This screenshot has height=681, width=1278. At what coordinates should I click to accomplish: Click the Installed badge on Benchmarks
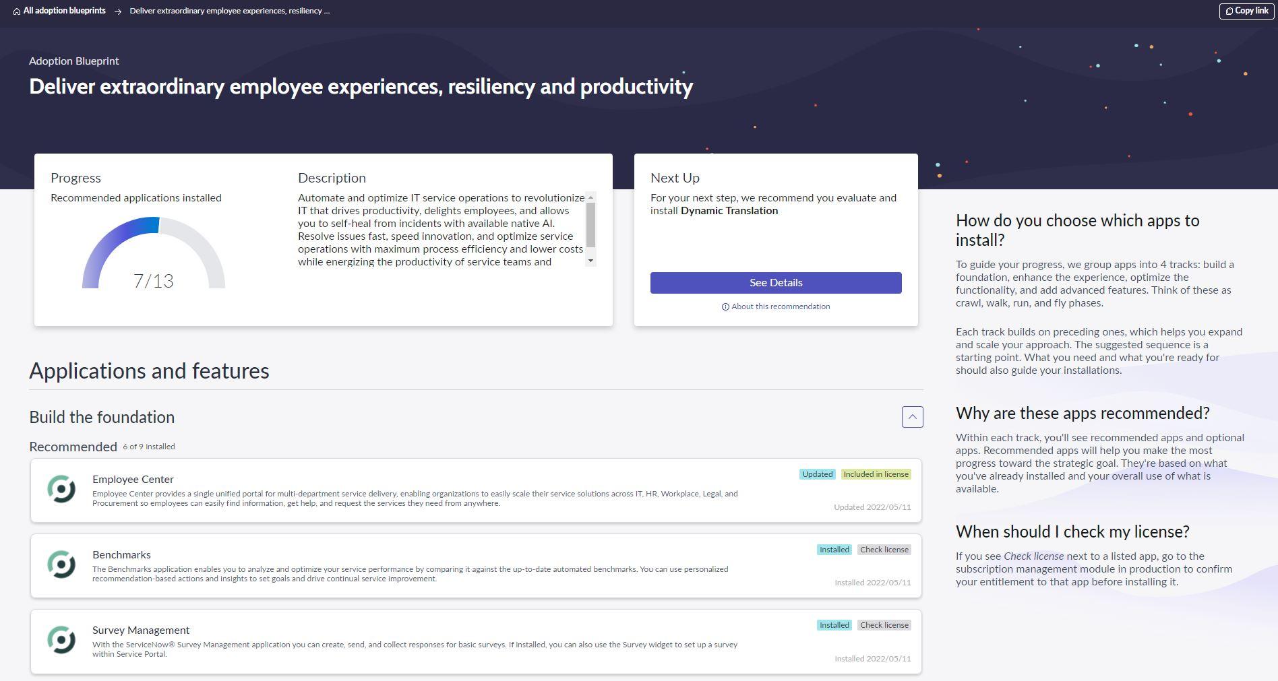(834, 549)
